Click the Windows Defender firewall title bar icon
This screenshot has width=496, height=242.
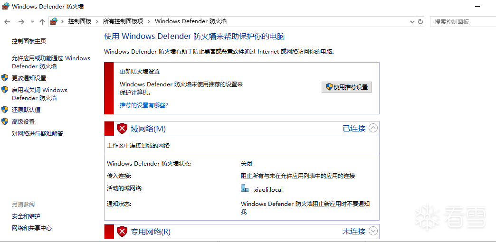point(6,6)
